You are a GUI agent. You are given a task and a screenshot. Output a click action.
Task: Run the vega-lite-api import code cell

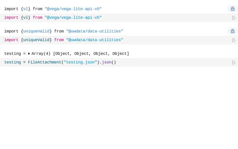click(x=234, y=18)
